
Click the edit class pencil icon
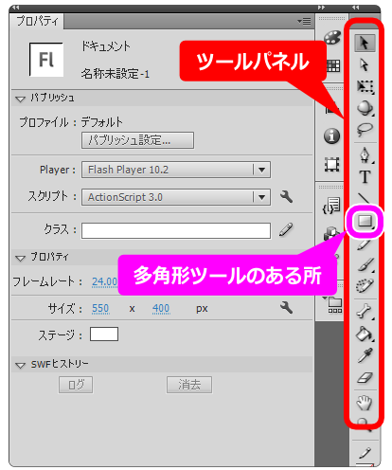point(286,229)
